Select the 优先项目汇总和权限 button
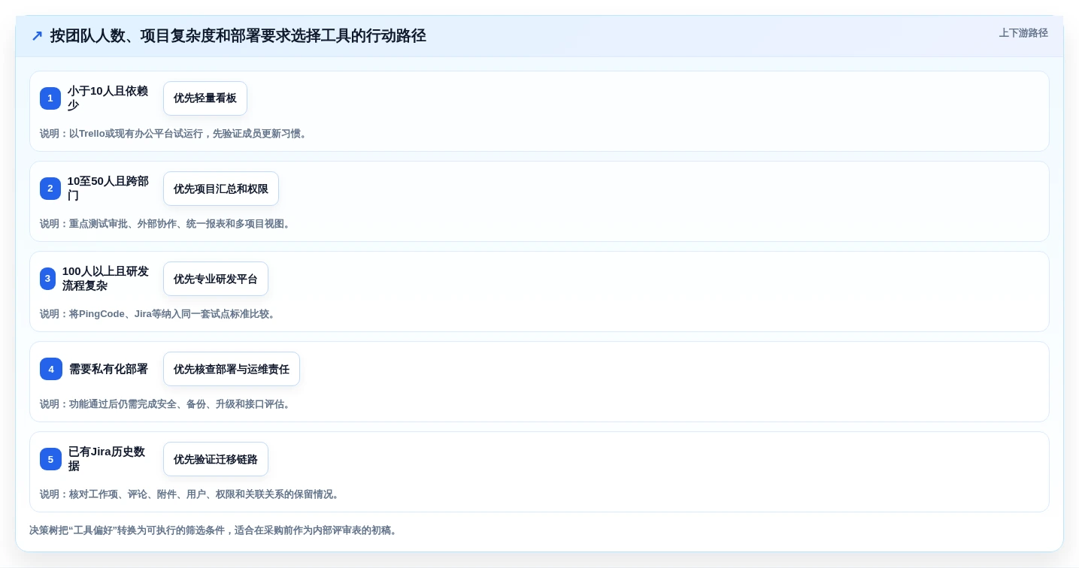The width and height of the screenshot is (1079, 568). coord(221,189)
